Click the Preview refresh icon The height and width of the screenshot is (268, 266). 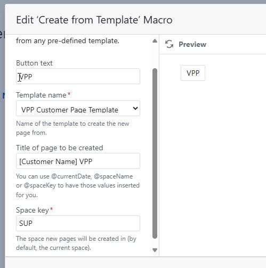click(169, 44)
